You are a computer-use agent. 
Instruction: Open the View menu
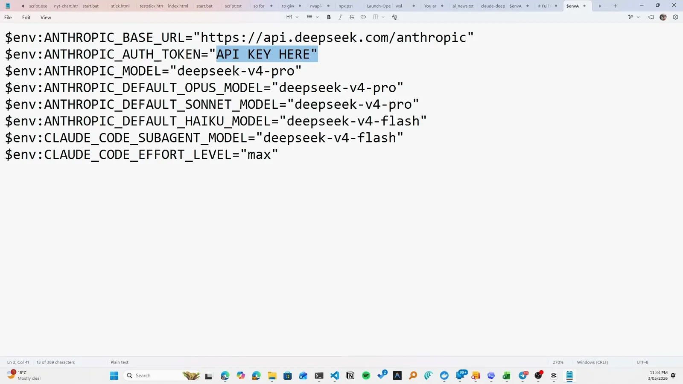[x=46, y=17]
